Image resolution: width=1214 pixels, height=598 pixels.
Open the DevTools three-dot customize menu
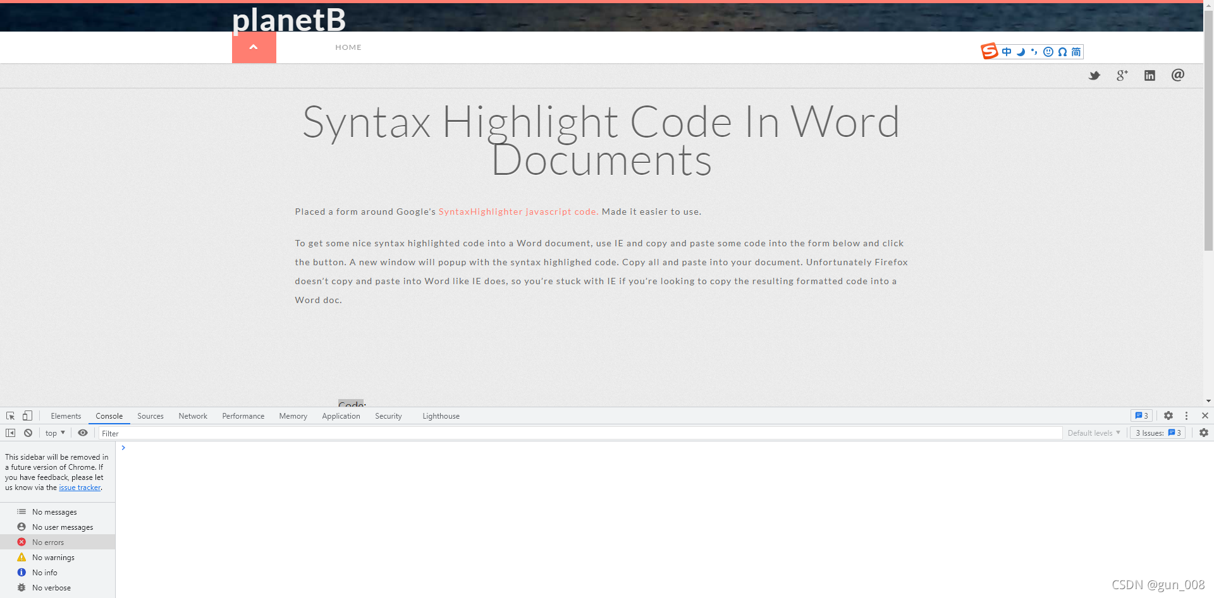click(x=1186, y=416)
